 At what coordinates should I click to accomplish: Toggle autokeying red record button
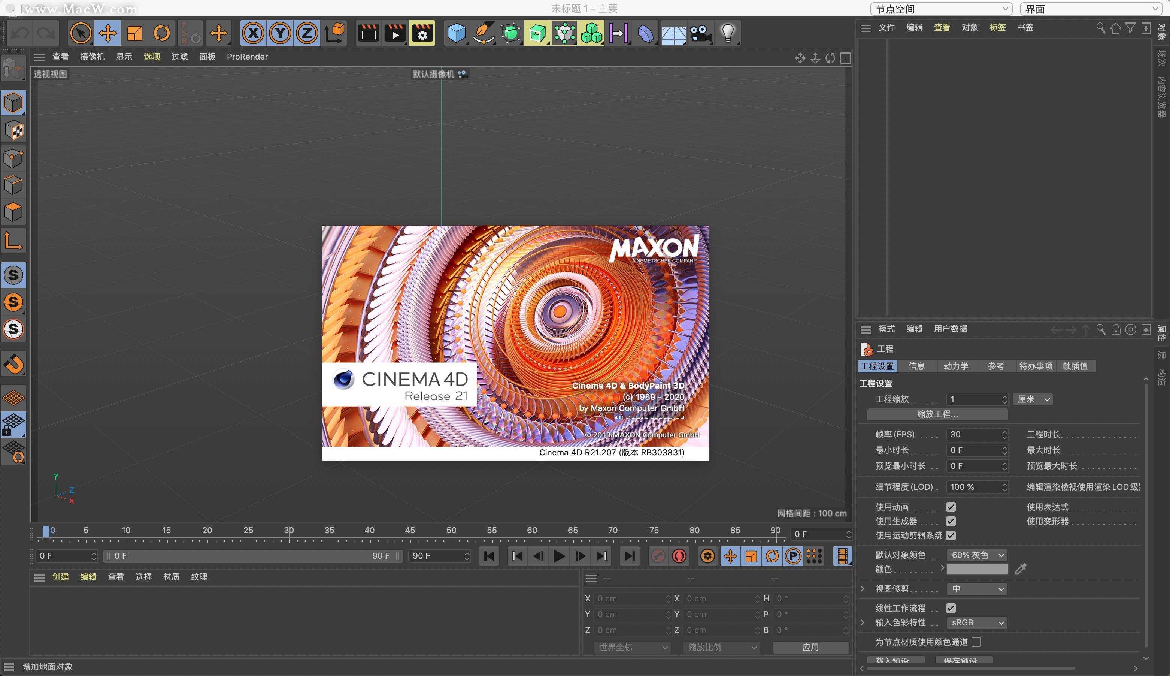click(679, 556)
